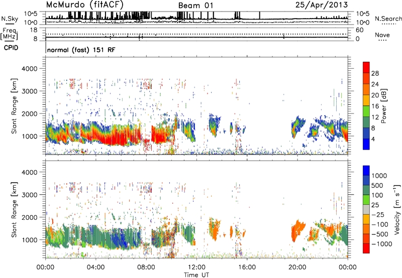
Task: Click the red top segment of Power colorbar
Action: [x=366, y=68]
